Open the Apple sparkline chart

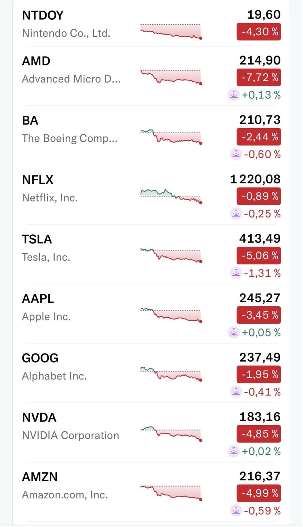coord(171,315)
